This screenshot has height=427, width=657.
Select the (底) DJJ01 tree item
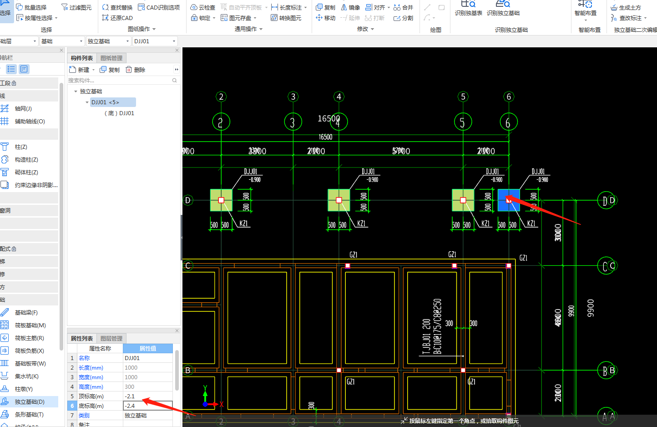coord(119,113)
